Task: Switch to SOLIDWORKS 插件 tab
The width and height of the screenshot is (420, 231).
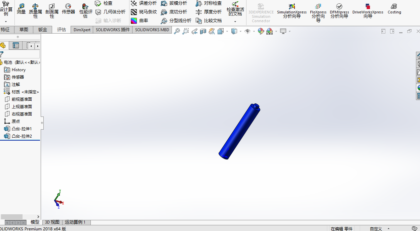Action: [113, 30]
